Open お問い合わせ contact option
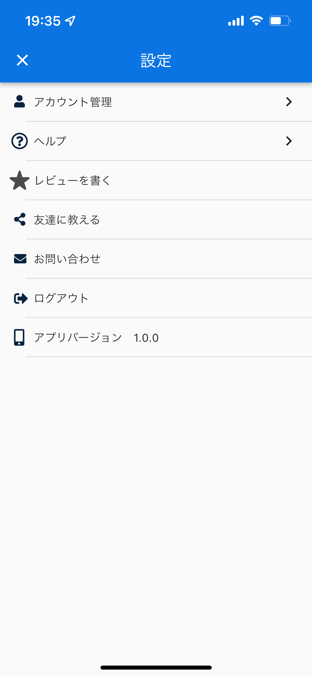The width and height of the screenshot is (312, 676). coord(67,259)
